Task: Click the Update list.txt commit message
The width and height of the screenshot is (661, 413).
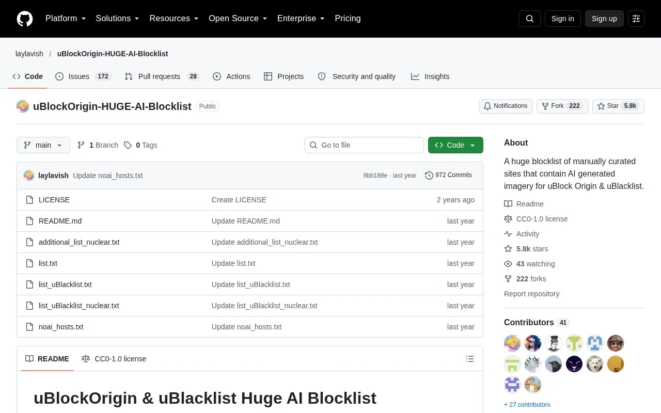Action: click(233, 263)
